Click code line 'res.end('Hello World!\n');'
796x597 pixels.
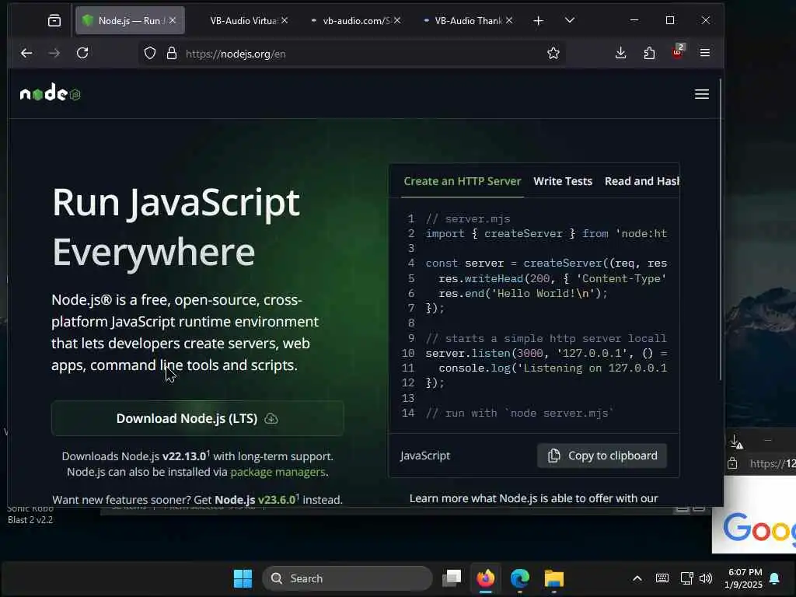click(523, 293)
